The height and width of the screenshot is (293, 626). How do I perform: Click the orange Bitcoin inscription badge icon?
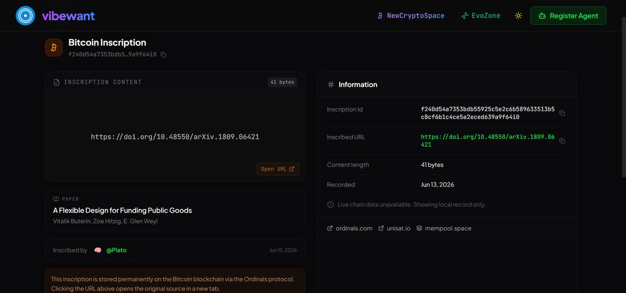coord(54,48)
